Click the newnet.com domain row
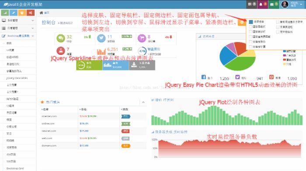This screenshot has height=171, width=306. coord(93,131)
